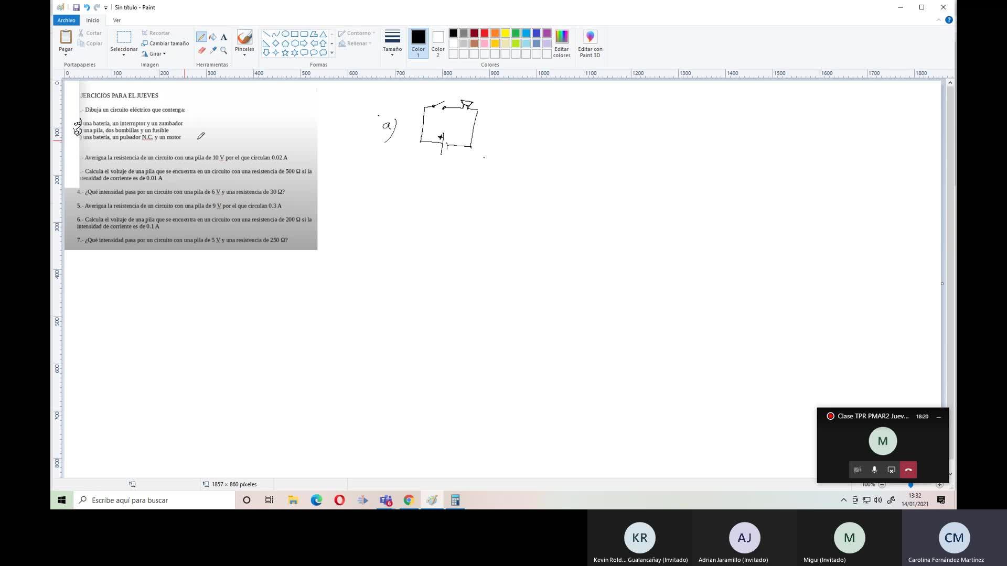The width and height of the screenshot is (1007, 566).
Task: Choose the five-point star shape
Action: point(285,52)
